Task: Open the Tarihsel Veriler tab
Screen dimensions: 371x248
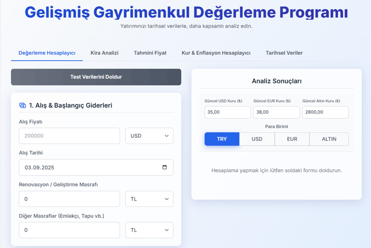Action: click(284, 53)
